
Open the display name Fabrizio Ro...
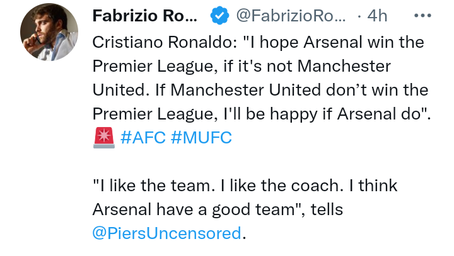145,16
